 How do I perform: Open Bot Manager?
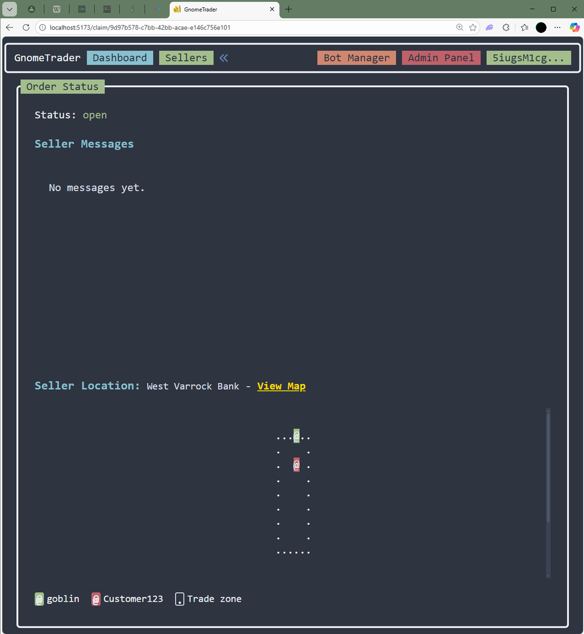[357, 58]
